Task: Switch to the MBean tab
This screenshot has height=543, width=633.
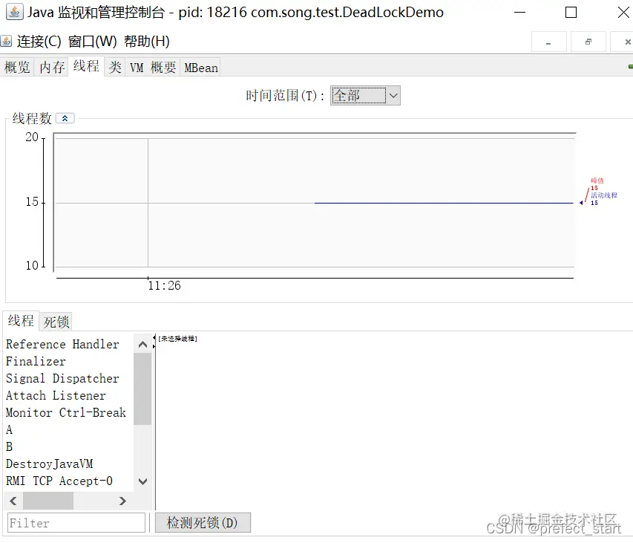Action: pos(200,68)
